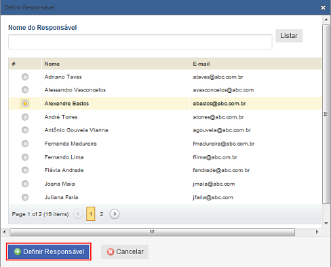
Task: Click the current page 1 indicator
Action: click(91, 213)
